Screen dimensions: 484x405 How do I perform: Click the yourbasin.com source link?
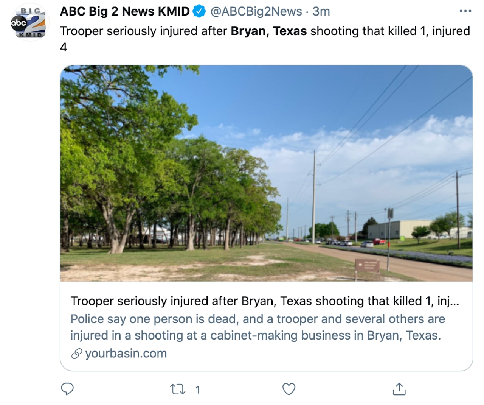126,354
